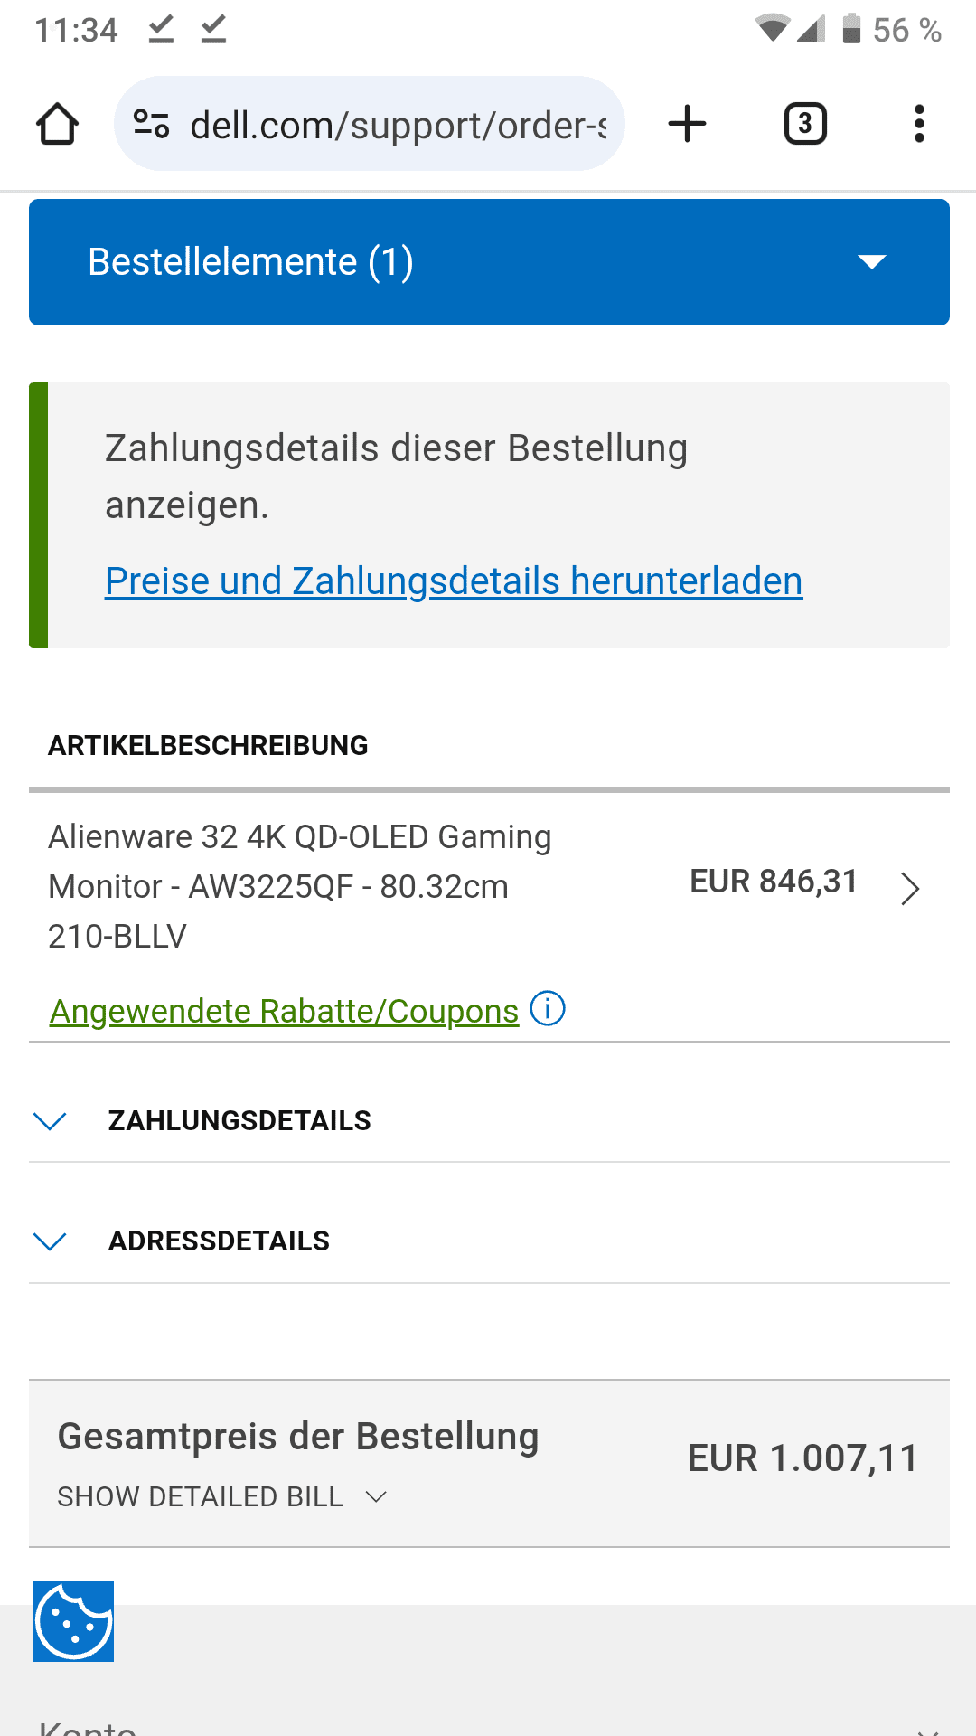The height and width of the screenshot is (1736, 976).
Task: Download Preise und Zahlungsdetails
Action: click(454, 581)
